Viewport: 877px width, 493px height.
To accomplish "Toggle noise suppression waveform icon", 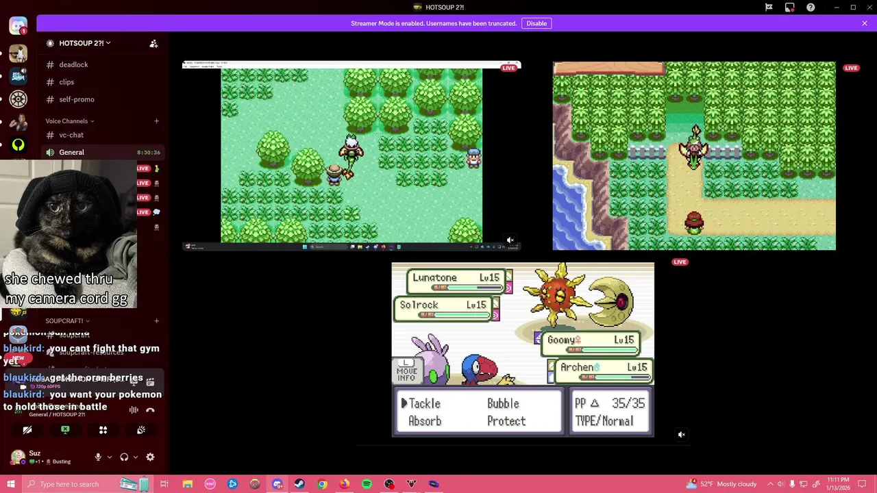I will (x=134, y=410).
